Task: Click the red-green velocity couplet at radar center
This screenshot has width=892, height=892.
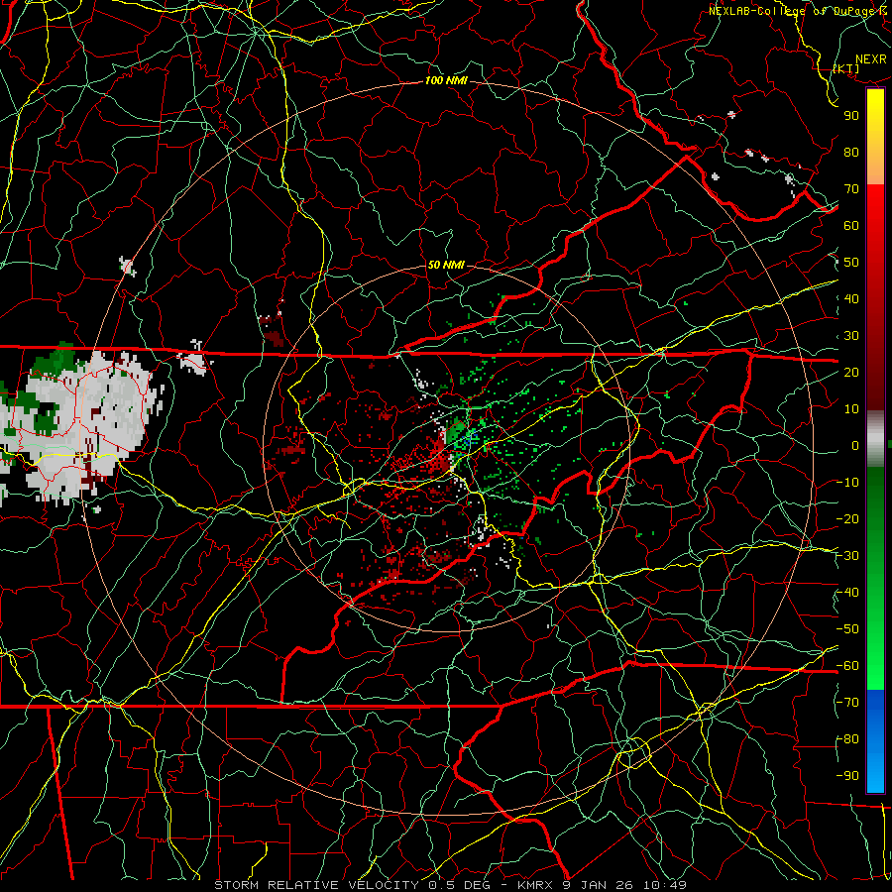Action: 449,444
